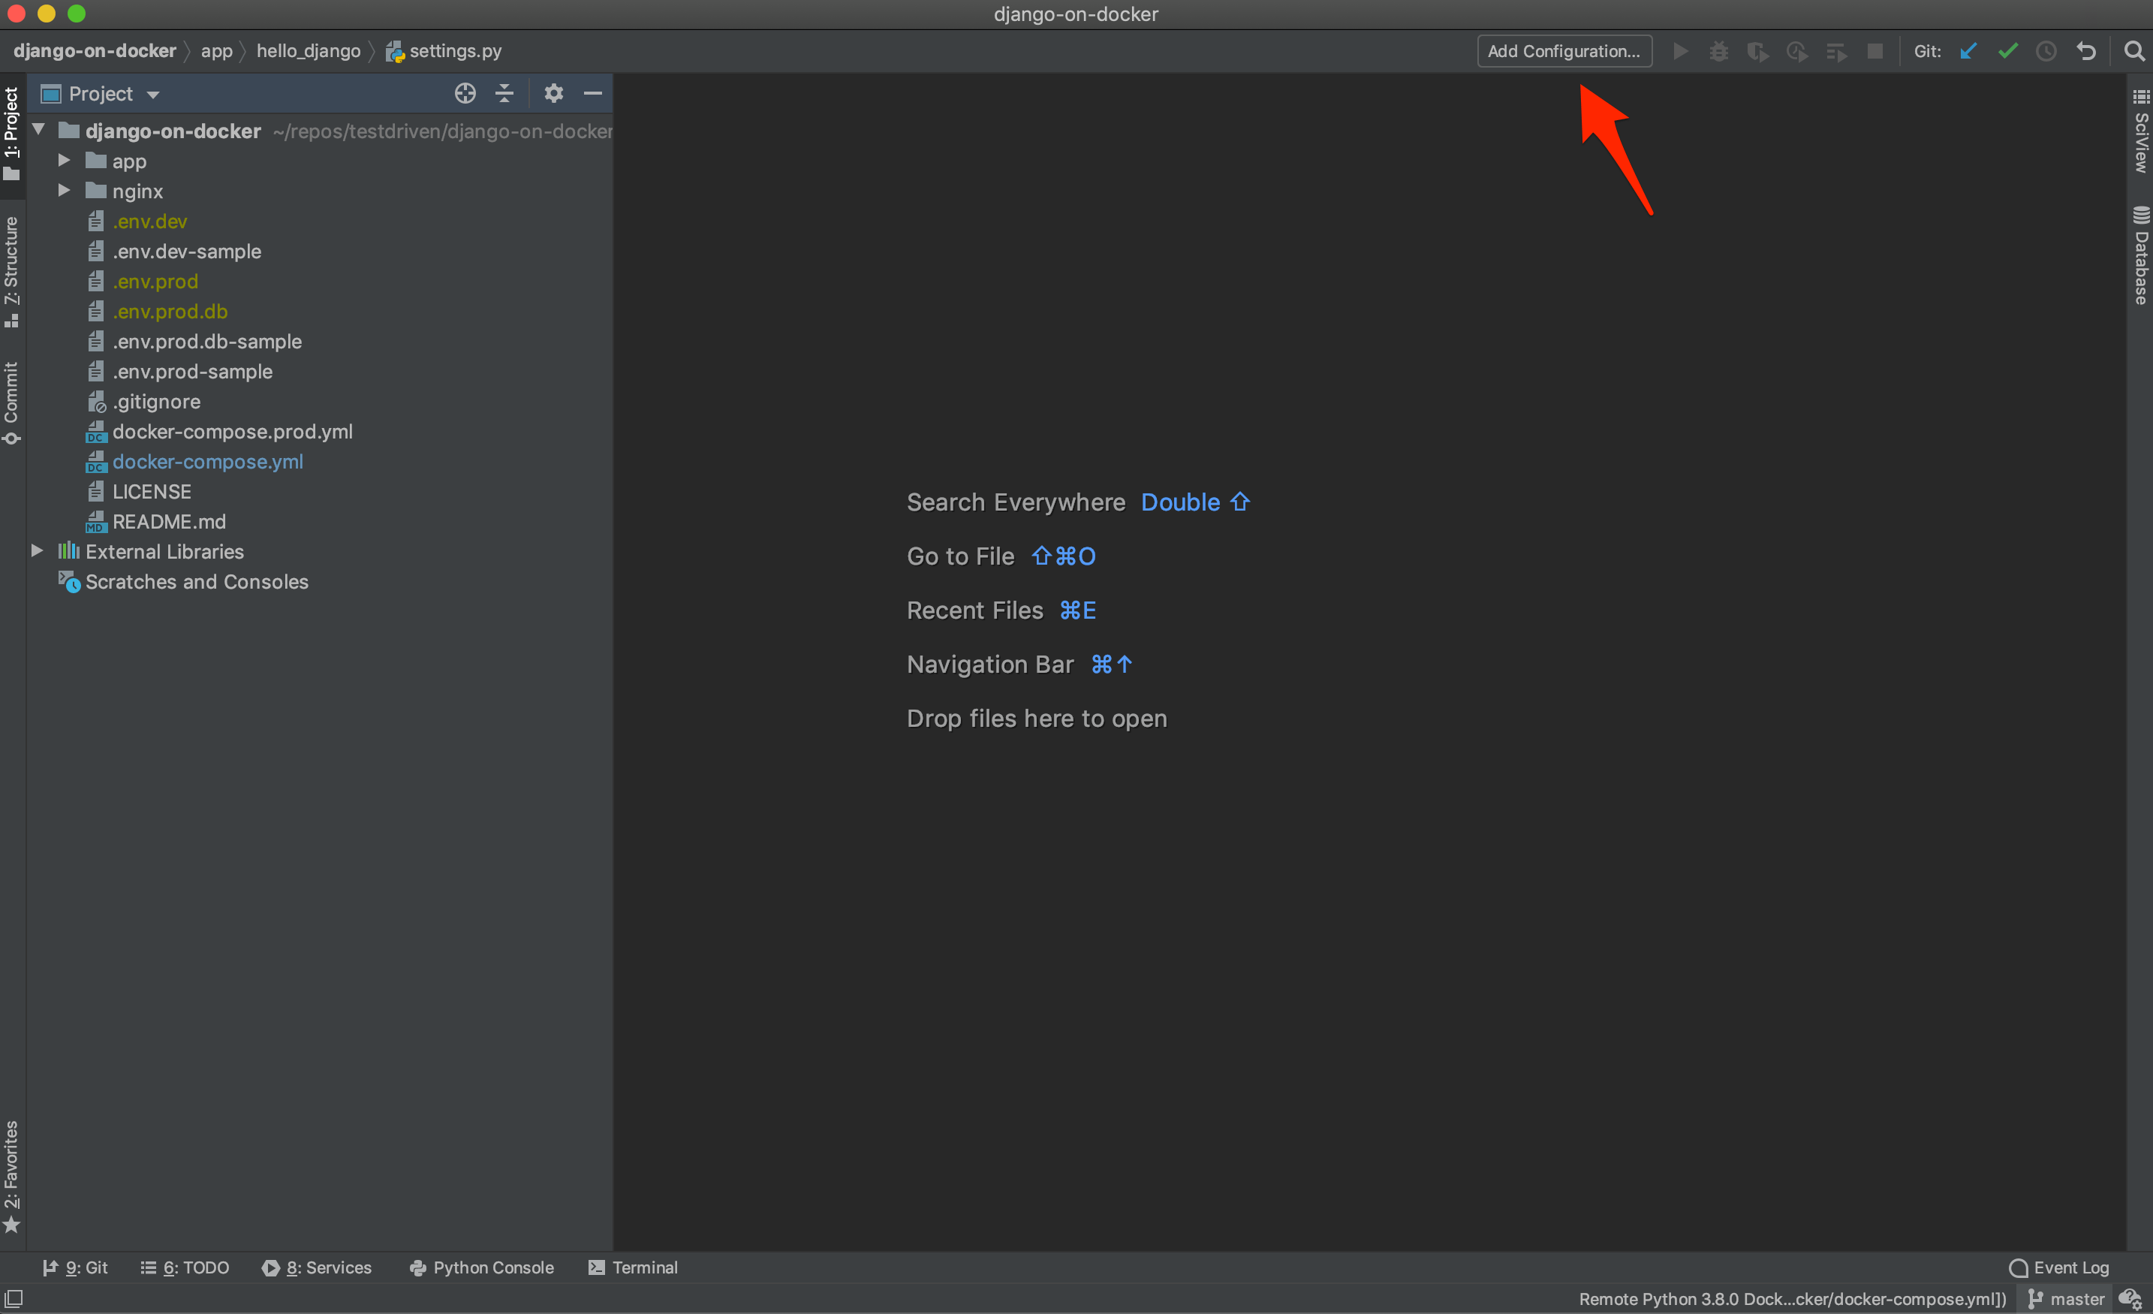Select docker-compose.yml in project tree
The width and height of the screenshot is (2153, 1314).
[208, 462]
